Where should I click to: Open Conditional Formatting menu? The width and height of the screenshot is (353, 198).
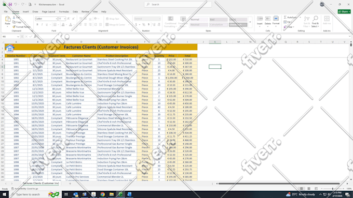click(x=170, y=22)
